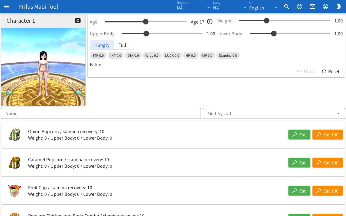Eat one Onion Popcorn

pyautogui.click(x=299, y=134)
